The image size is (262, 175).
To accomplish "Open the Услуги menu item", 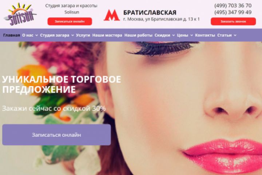I will tap(83, 35).
